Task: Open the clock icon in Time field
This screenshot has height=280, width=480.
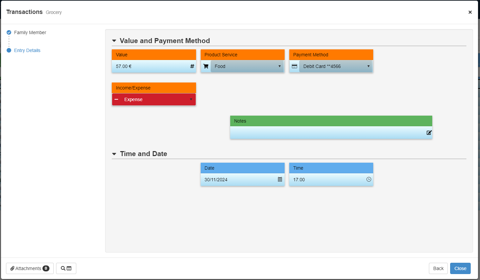Action: pos(369,179)
